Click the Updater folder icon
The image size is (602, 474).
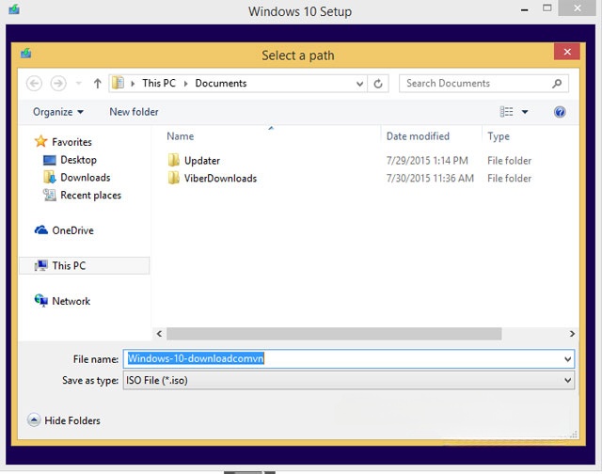[173, 160]
